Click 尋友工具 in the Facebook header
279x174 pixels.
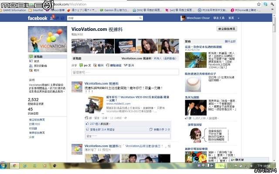point(219,18)
